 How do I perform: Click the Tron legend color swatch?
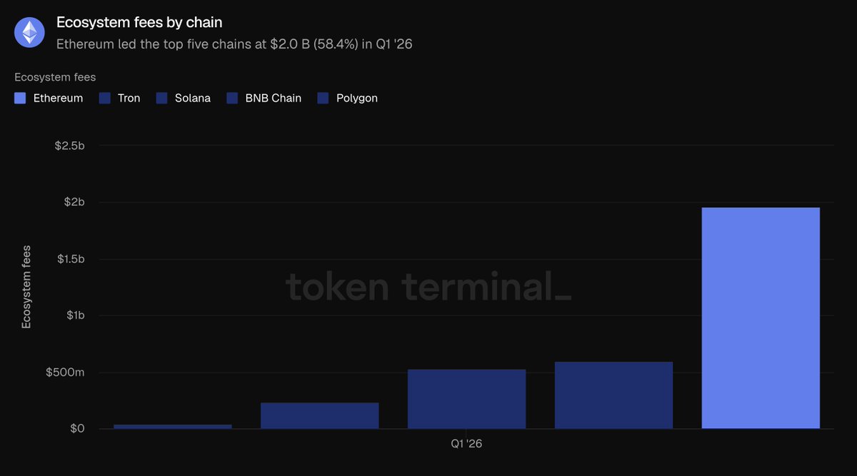pyautogui.click(x=104, y=98)
